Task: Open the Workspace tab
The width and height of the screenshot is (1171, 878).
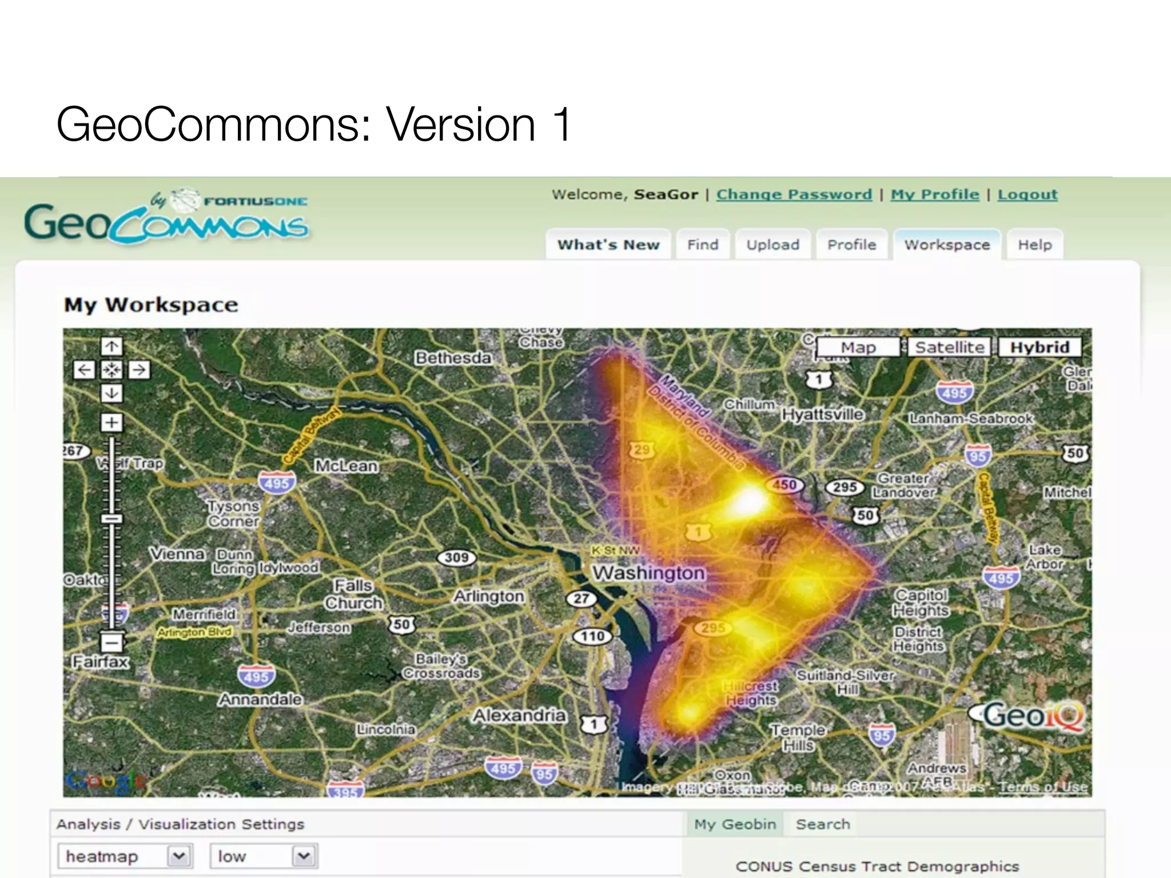Action: click(x=947, y=245)
